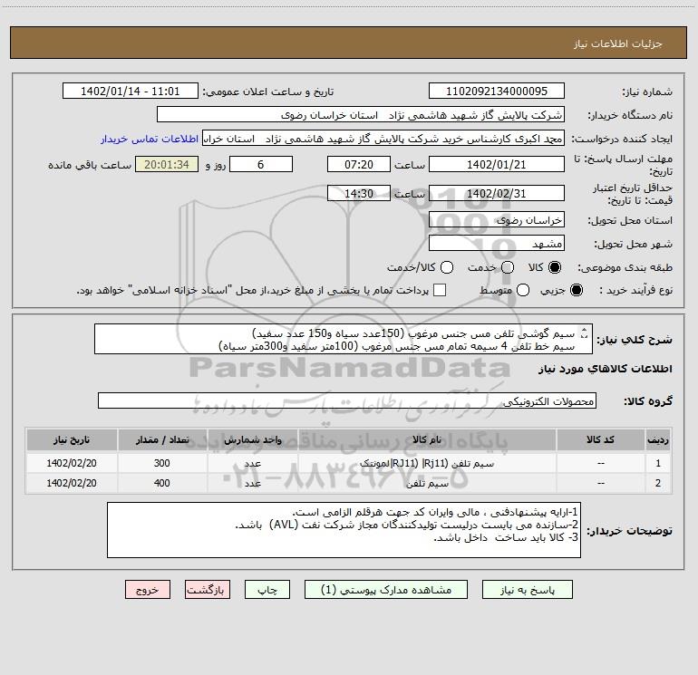Image resolution: width=698 pixels, height=675 pixels.
Task: Choose the متوسط purchase type
Action: (508, 290)
